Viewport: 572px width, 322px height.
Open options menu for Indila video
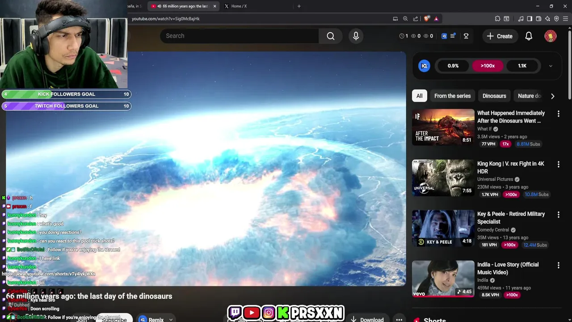(558, 265)
